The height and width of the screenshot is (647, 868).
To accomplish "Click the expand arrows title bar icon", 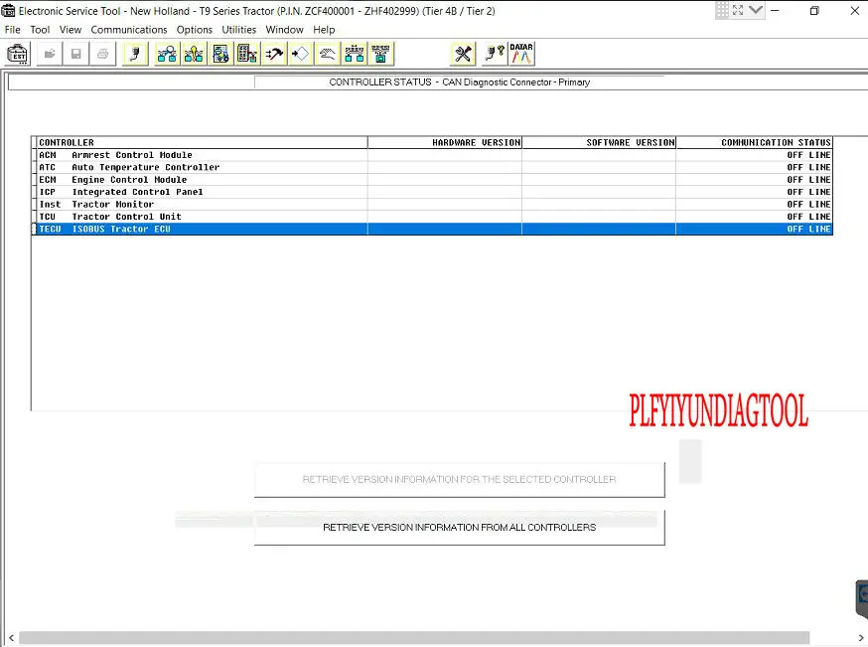I will tap(738, 11).
